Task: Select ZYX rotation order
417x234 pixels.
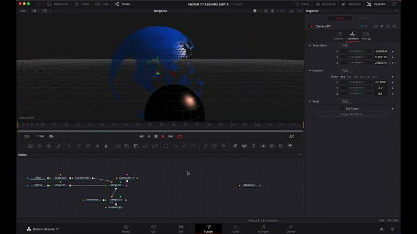Action: click(375, 76)
